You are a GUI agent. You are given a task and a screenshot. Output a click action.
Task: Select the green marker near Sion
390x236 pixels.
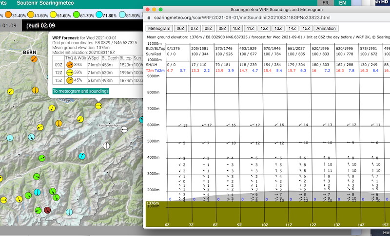click(x=37, y=177)
